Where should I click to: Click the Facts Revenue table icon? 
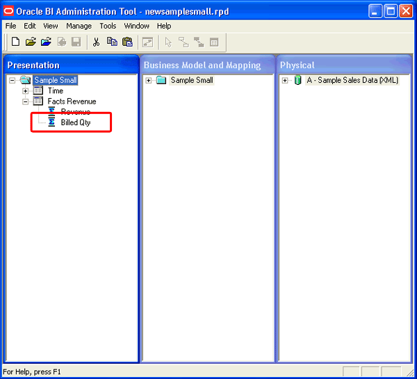(x=38, y=101)
